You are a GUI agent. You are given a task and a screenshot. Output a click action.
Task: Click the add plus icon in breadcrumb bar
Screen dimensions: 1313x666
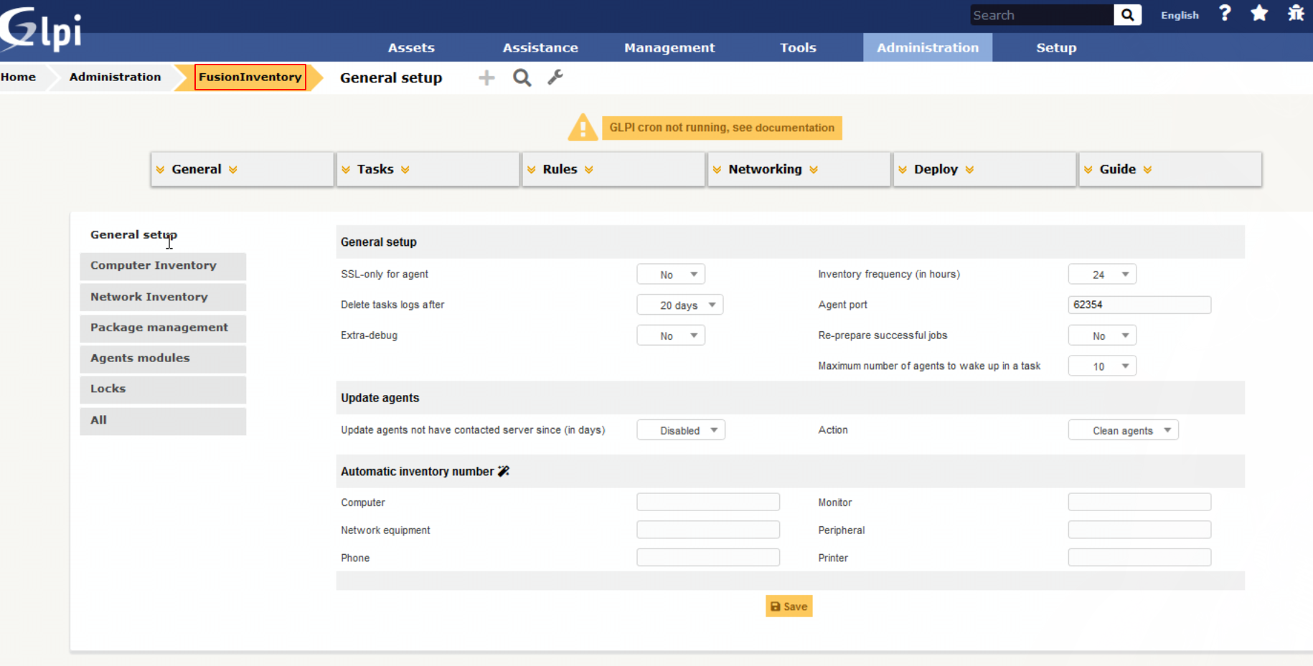tap(486, 77)
